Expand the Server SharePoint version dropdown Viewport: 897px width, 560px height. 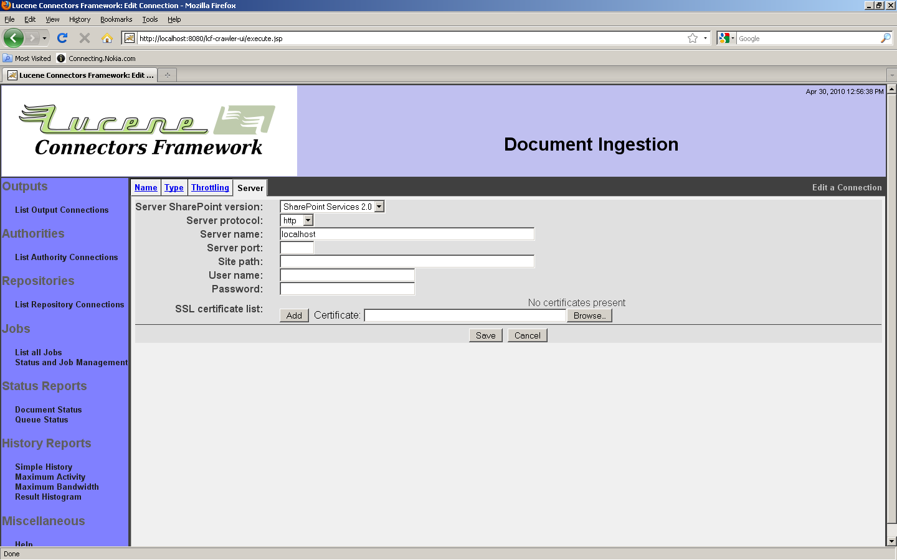(379, 207)
